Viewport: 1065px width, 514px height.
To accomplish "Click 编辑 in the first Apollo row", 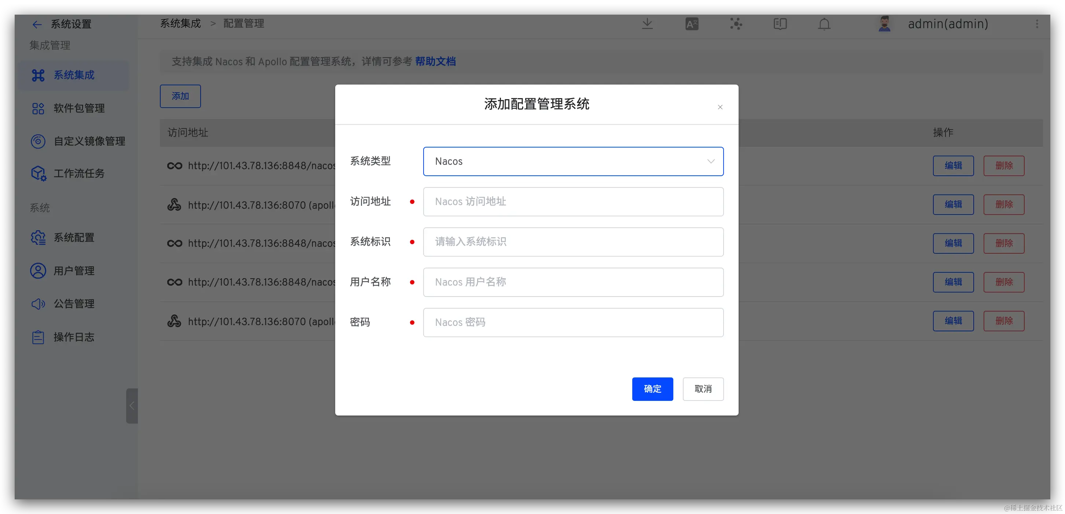I will click(953, 204).
